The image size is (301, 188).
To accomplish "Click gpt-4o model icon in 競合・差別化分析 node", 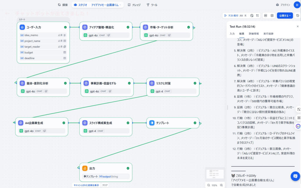I will coord(23,91).
